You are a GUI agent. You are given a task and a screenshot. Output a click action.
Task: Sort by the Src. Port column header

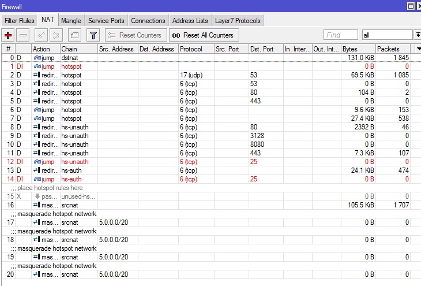231,49
